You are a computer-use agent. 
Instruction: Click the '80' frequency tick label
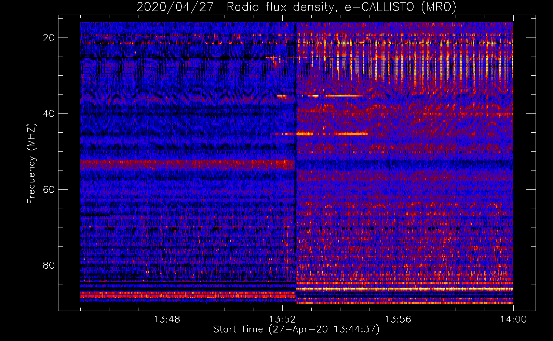point(49,265)
